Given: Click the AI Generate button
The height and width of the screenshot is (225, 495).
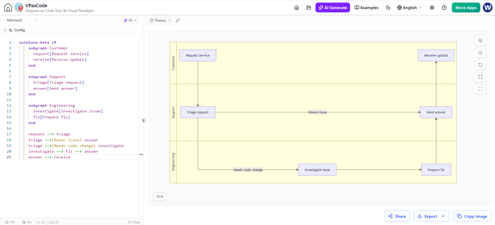Looking at the screenshot, I should pos(333,7).
